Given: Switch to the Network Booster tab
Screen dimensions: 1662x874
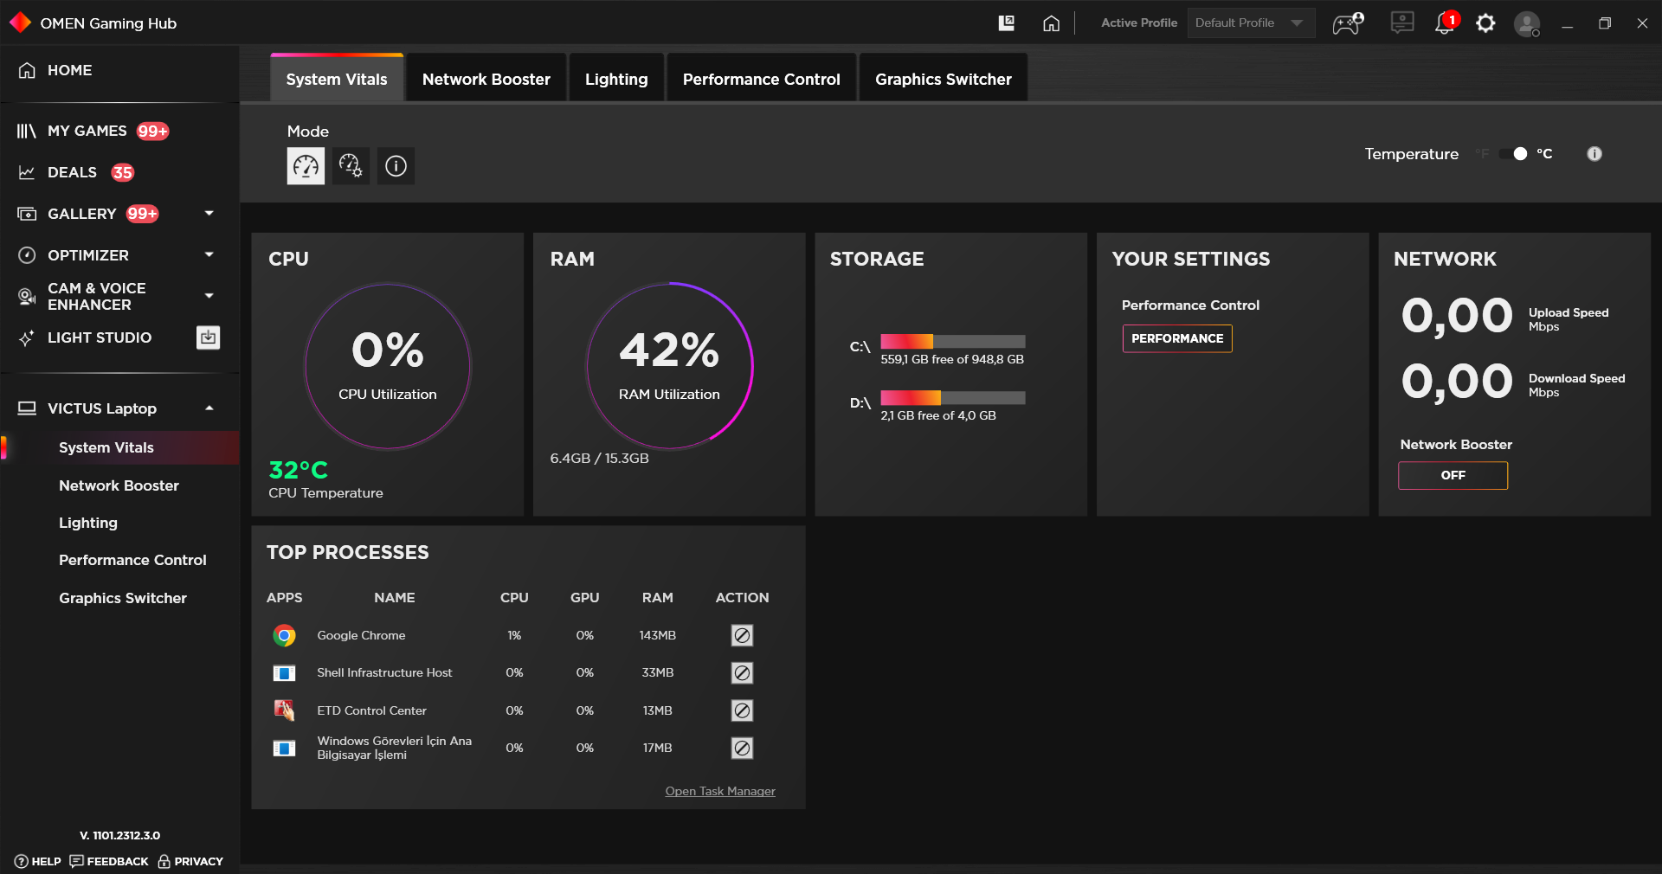Looking at the screenshot, I should coord(486,79).
